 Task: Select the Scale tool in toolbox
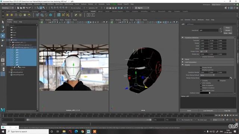point(2,45)
